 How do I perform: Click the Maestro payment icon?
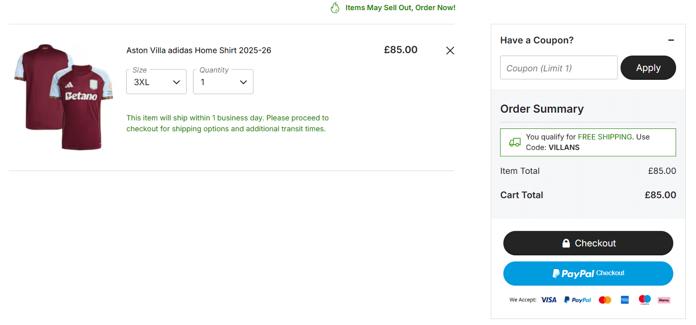(x=644, y=300)
